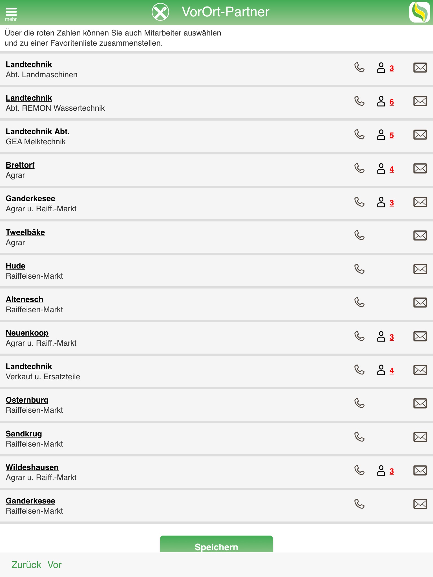Call Osternburg Raiffeisen-Markt
Image resolution: width=433 pixels, height=577 pixels.
point(359,403)
